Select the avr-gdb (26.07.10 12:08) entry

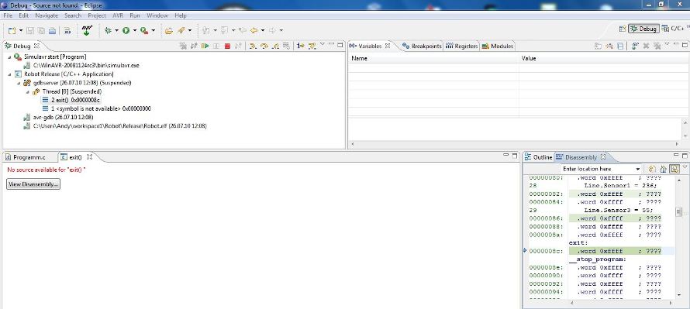coord(58,118)
